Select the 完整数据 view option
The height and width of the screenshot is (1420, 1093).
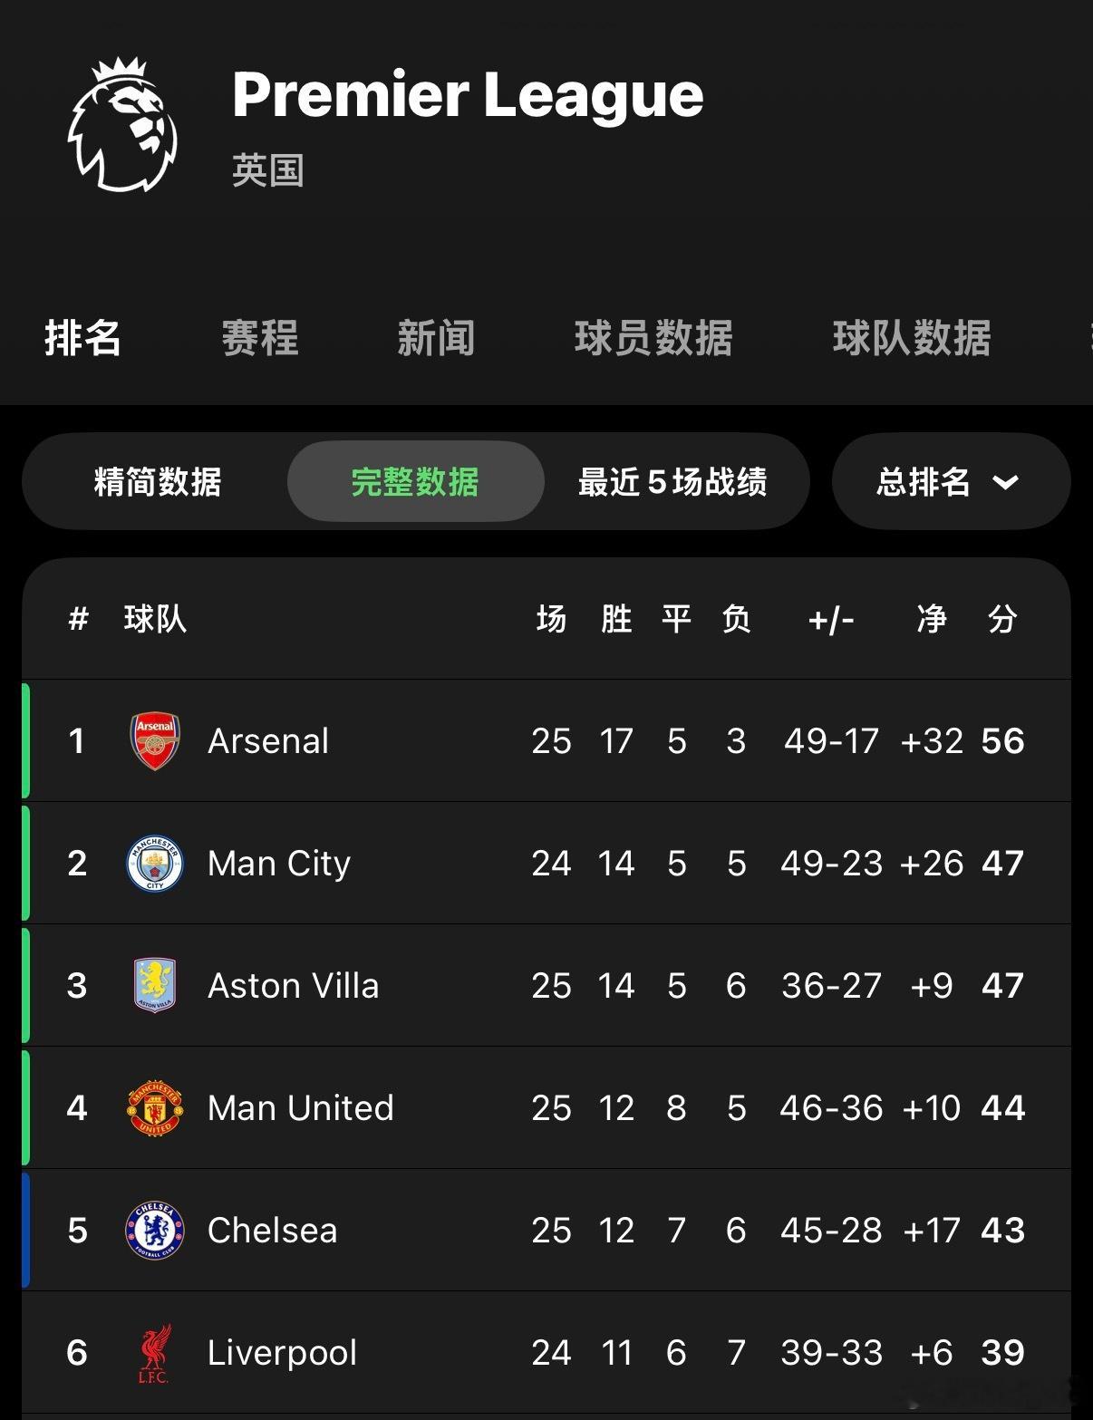(x=415, y=482)
